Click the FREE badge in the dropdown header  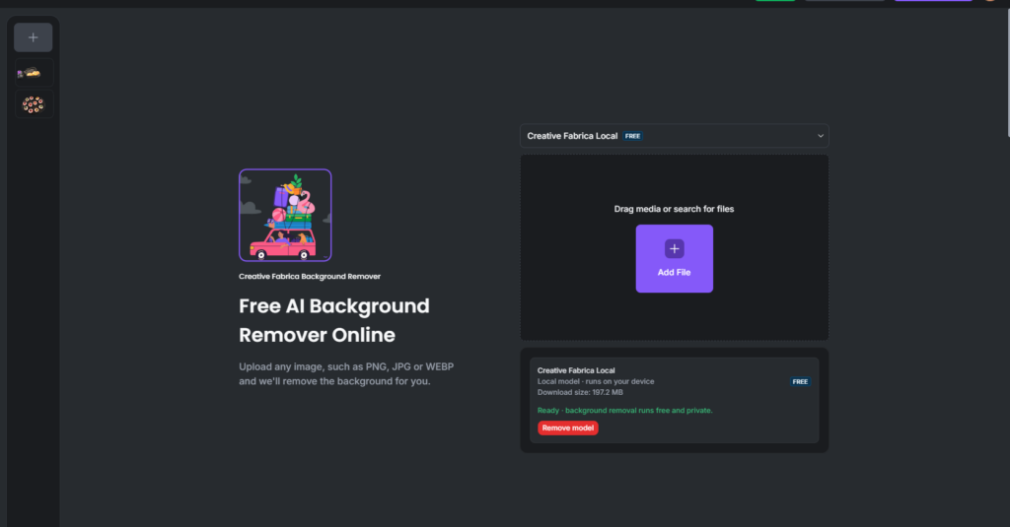(632, 136)
